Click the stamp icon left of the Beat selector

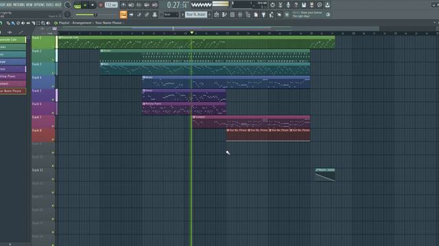(154, 14)
